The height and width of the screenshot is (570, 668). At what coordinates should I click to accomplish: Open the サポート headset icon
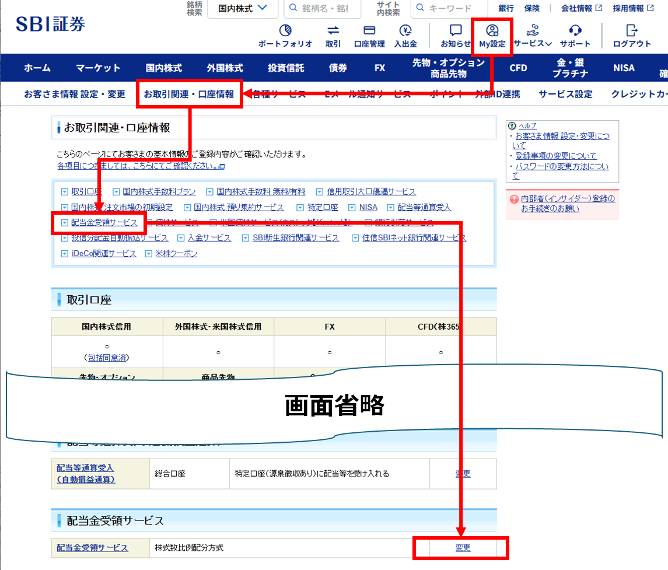[575, 31]
